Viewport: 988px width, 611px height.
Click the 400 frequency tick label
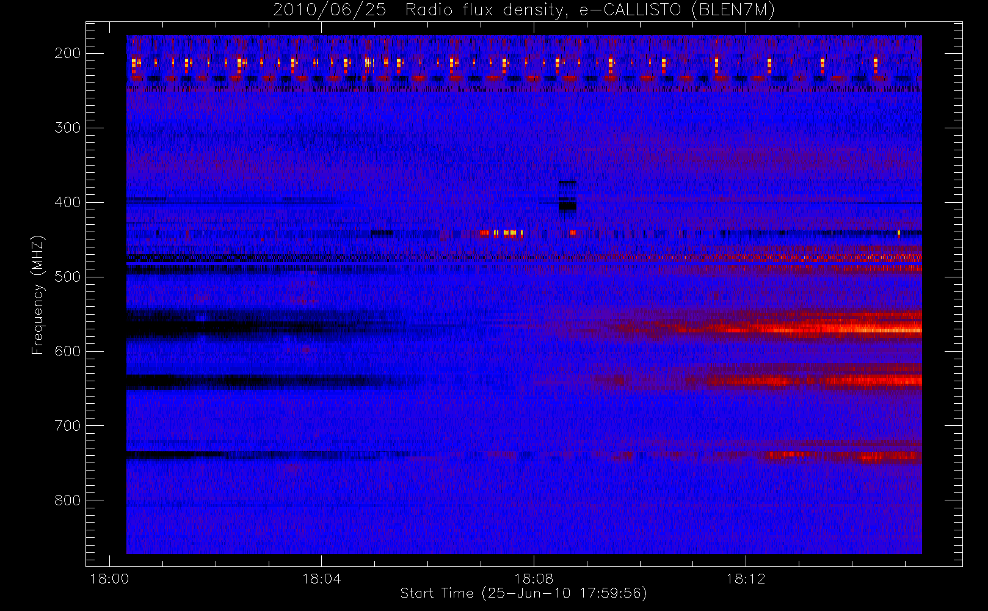(x=68, y=202)
